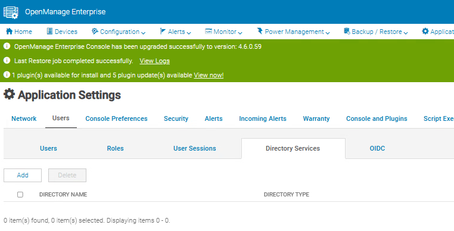This screenshot has height=231, width=454.
Task: Click the Backup / Restore icon
Action: (x=347, y=32)
